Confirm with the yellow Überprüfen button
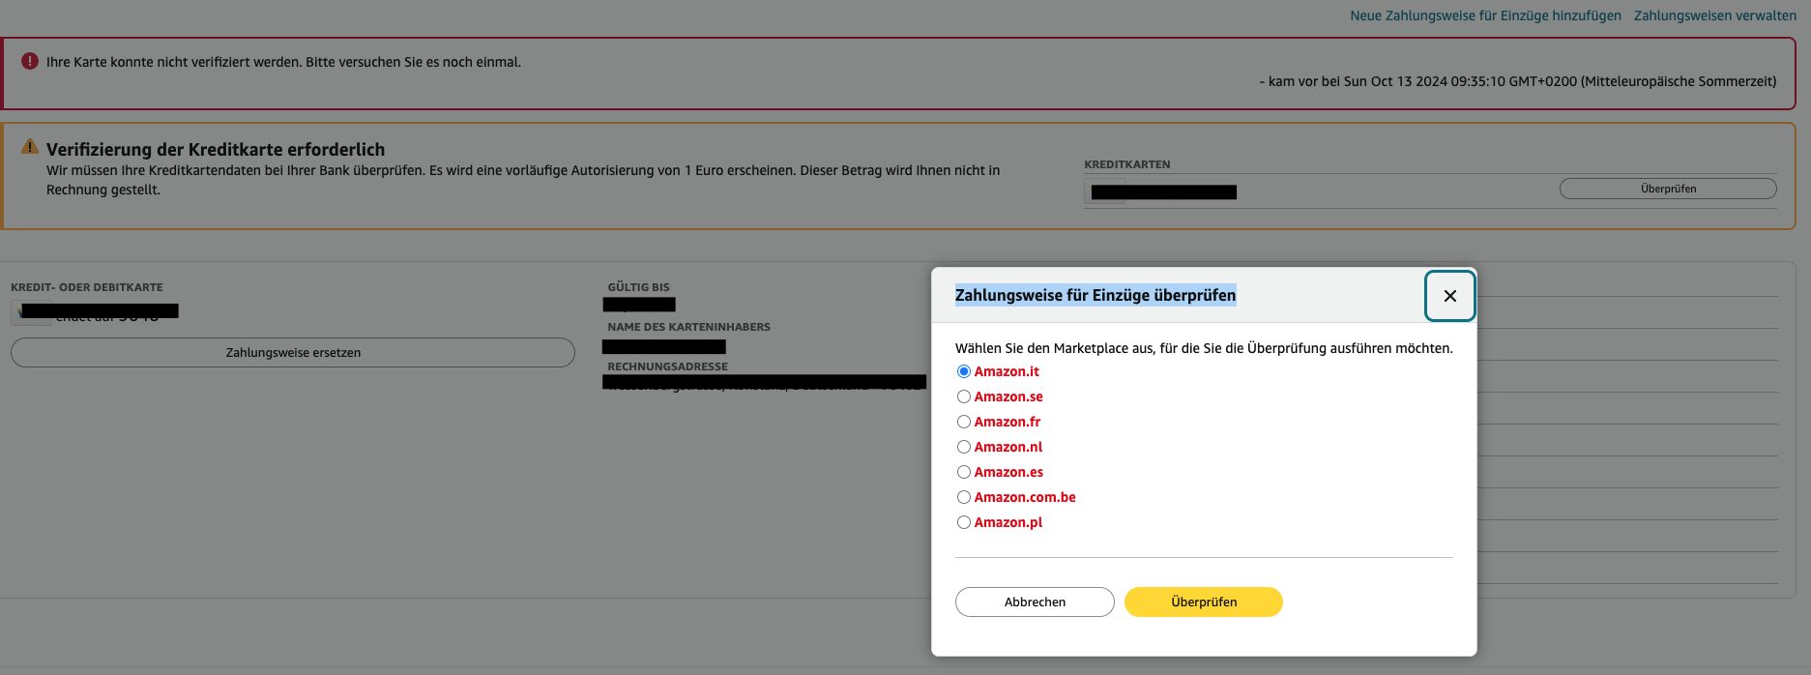1811x675 pixels. [1204, 602]
